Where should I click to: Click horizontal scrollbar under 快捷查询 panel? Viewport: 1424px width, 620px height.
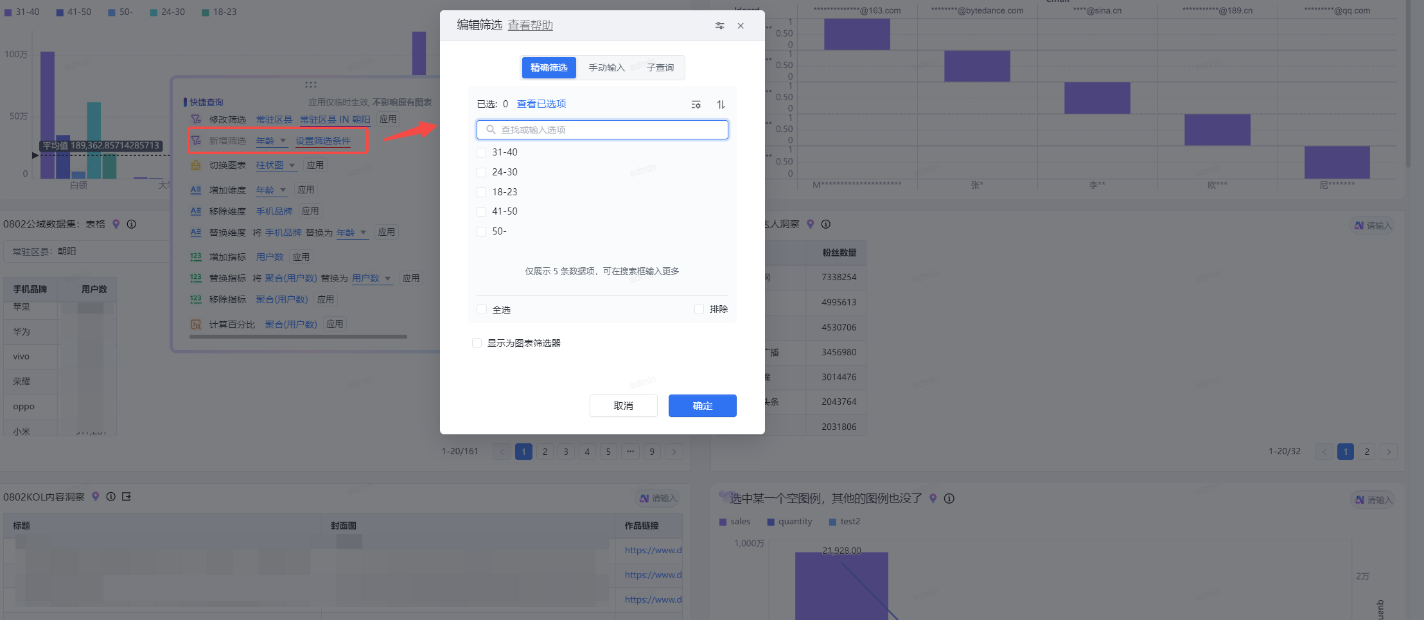click(x=298, y=337)
